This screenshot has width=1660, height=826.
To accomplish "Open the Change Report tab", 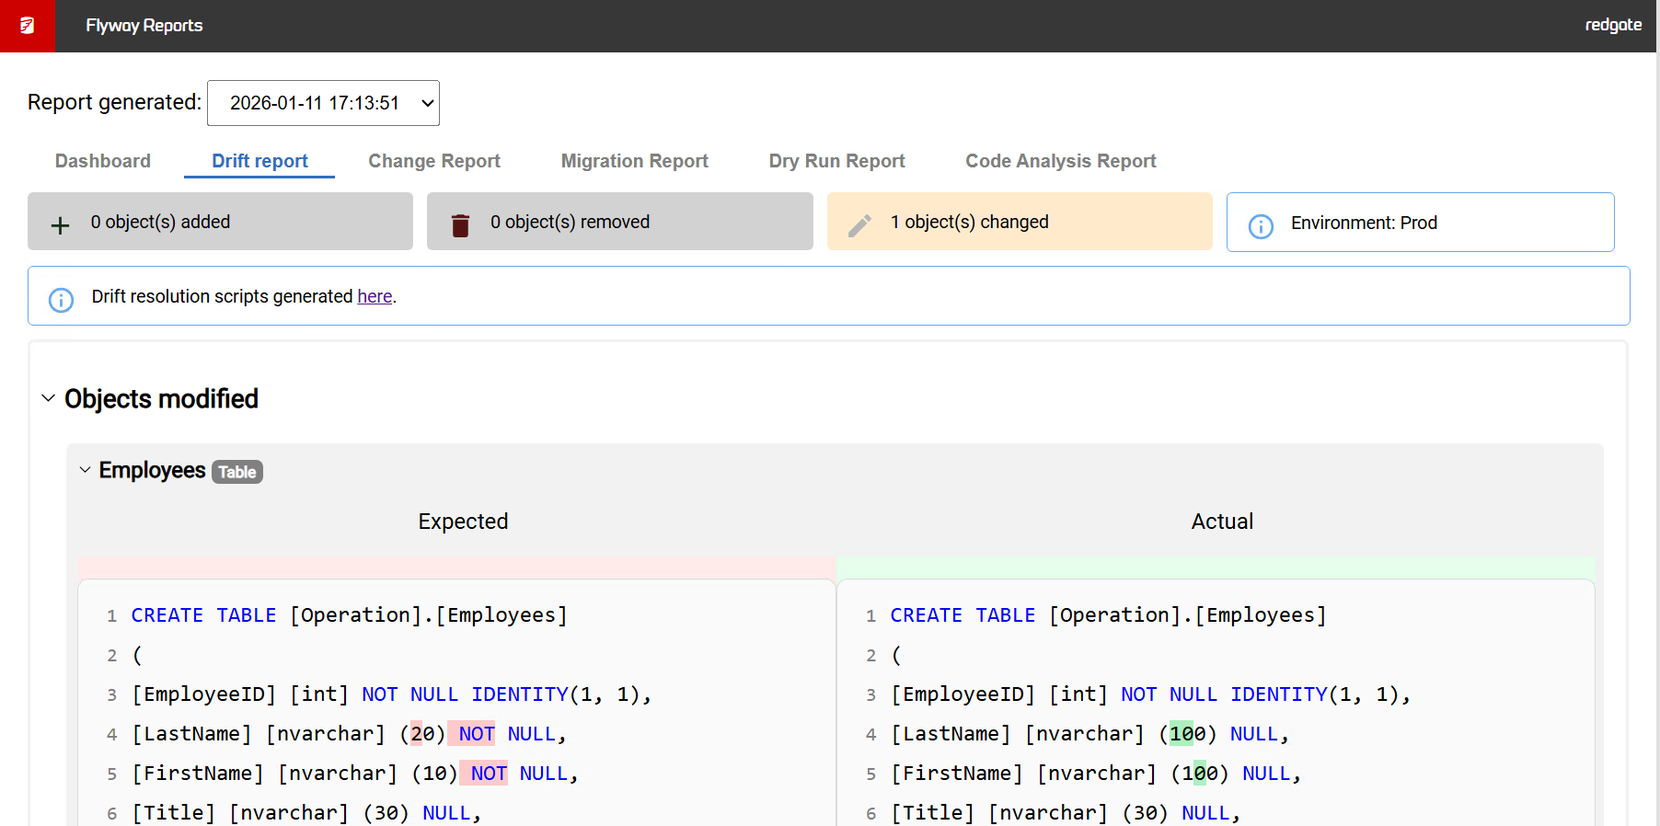I will 434,161.
